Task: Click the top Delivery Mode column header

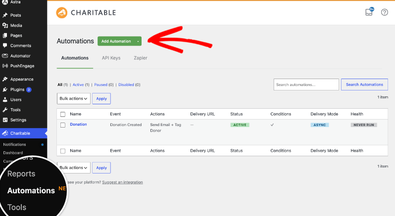Action: (324, 114)
